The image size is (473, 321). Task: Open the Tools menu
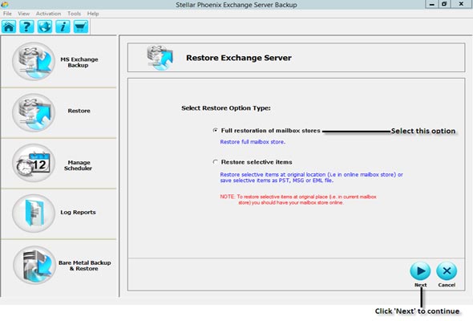[74, 14]
